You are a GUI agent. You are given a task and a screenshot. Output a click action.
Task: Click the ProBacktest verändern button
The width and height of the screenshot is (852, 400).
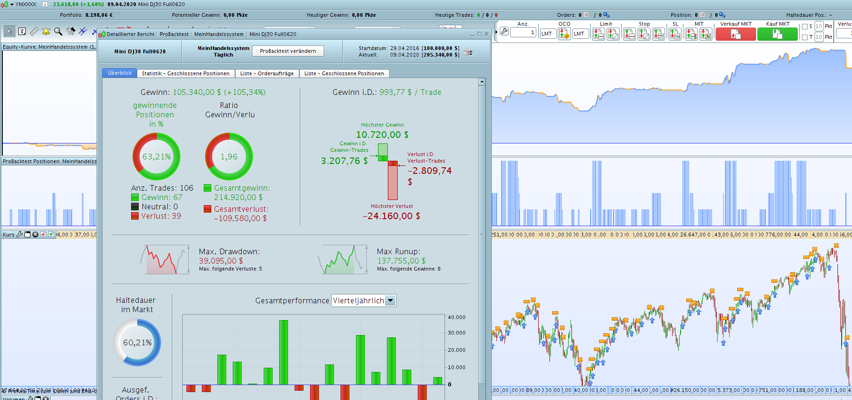pos(288,51)
